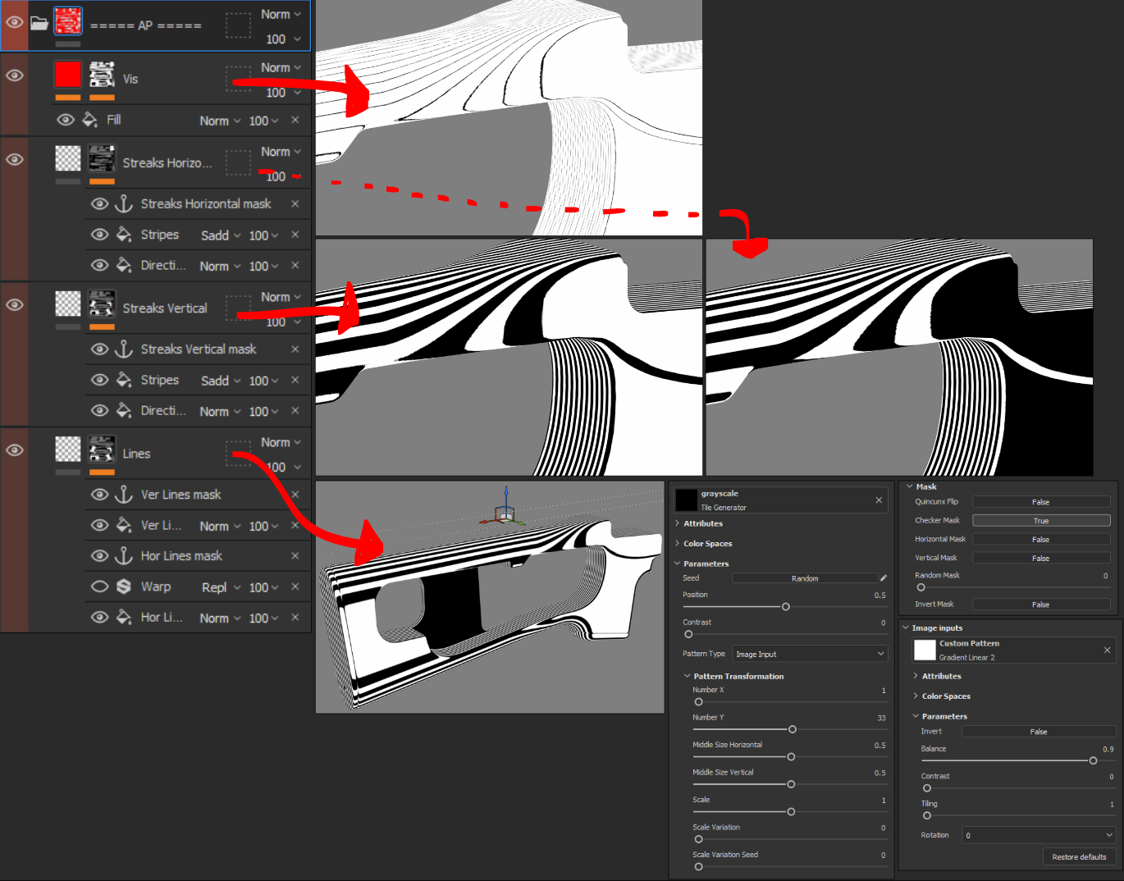Viewport: 1124px width, 881px height.
Task: Enable Quincunx Flip
Action: [x=1041, y=501]
